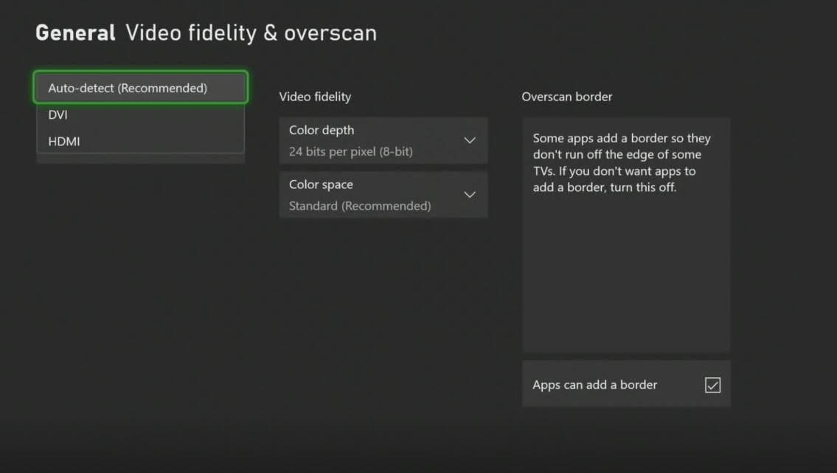Click the 24 bits per pixel value

[351, 151]
